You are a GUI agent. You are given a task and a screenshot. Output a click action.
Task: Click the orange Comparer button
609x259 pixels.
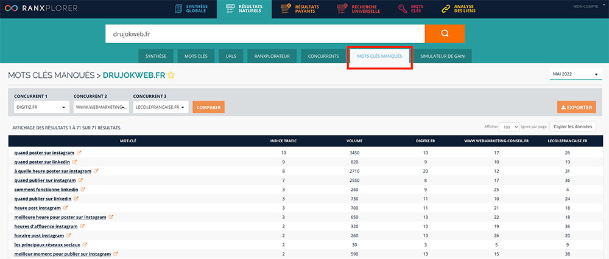(x=208, y=108)
